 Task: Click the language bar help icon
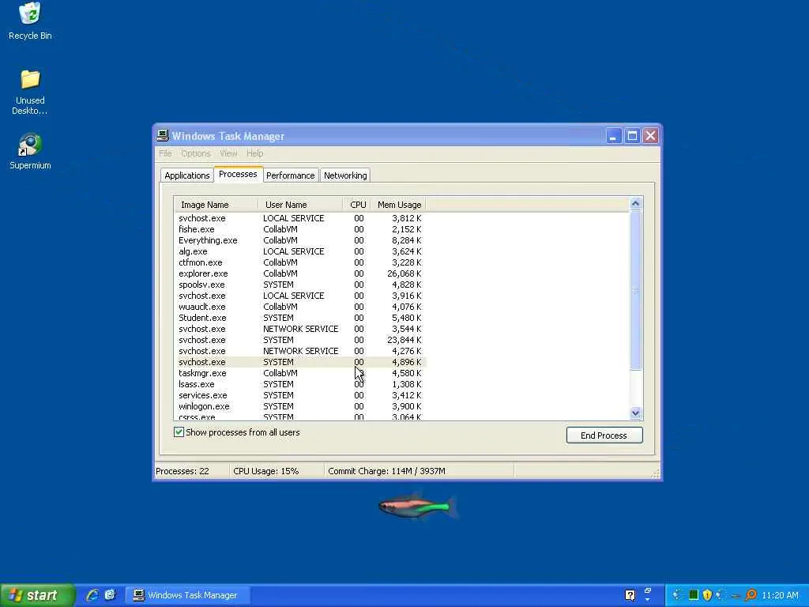pyautogui.click(x=630, y=595)
